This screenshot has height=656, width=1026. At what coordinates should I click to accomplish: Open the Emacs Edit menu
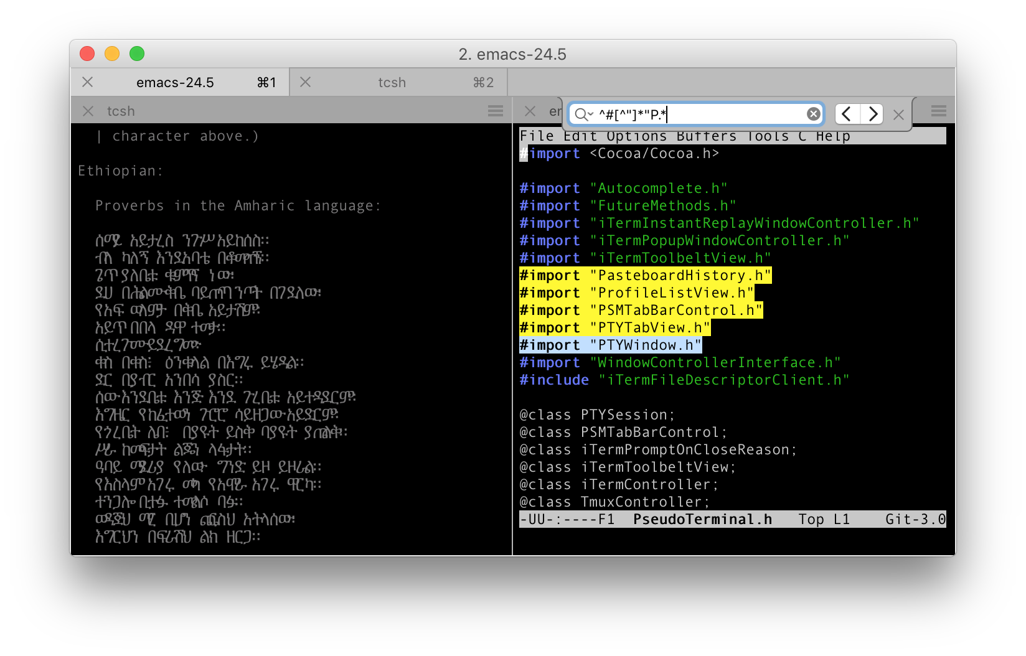[x=580, y=136]
